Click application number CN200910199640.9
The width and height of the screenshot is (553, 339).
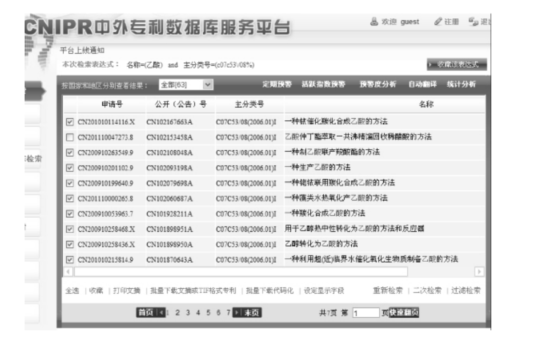click(106, 184)
